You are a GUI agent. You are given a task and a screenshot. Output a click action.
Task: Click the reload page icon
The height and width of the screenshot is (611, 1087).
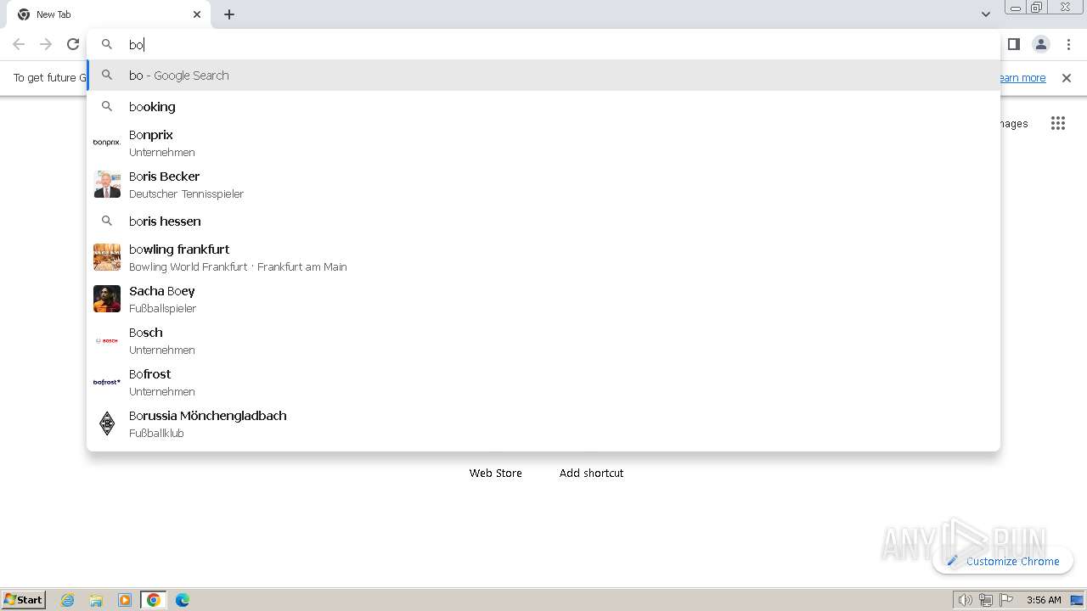pos(73,44)
